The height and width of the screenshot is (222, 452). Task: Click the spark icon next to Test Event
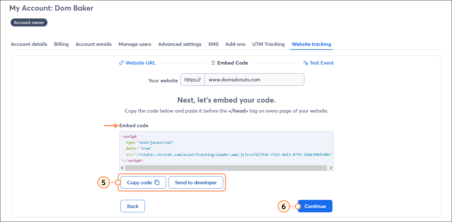[305, 63]
